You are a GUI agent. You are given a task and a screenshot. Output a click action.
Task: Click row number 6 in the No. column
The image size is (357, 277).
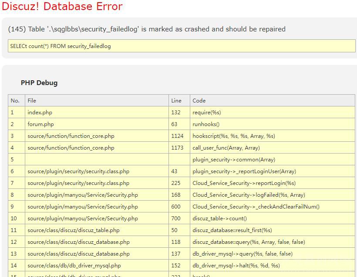click(x=12, y=171)
